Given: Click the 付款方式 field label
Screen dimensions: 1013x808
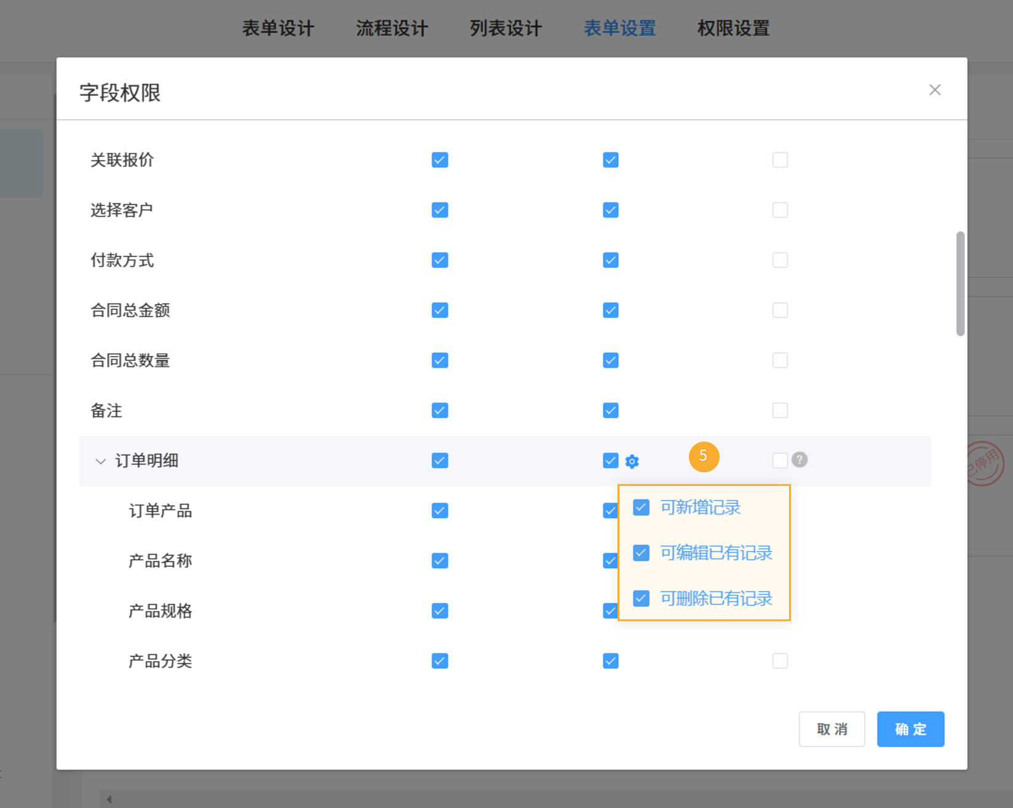Looking at the screenshot, I should coord(122,260).
